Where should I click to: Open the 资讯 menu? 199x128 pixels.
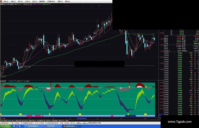pyautogui.click(x=35, y=2)
